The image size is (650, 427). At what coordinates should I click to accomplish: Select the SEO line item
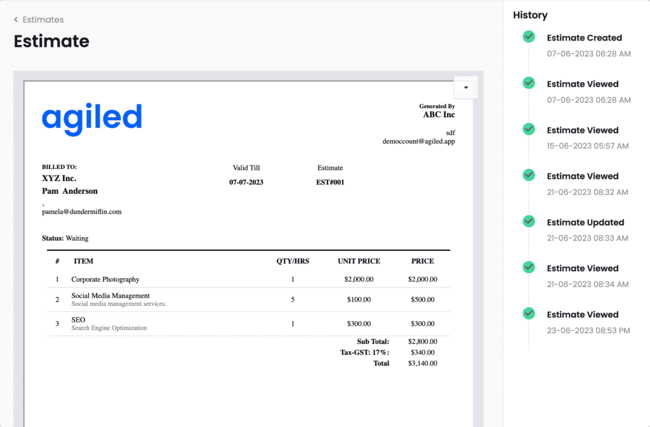point(78,321)
